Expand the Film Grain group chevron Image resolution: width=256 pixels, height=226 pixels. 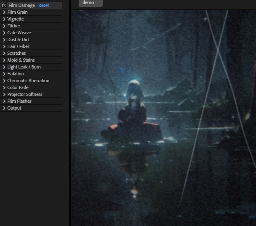(x=4, y=12)
